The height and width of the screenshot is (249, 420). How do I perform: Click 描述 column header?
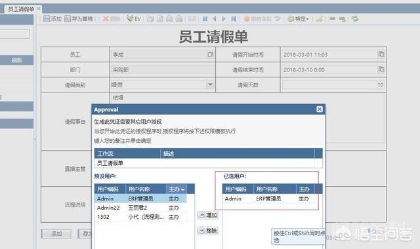pyautogui.click(x=238, y=153)
